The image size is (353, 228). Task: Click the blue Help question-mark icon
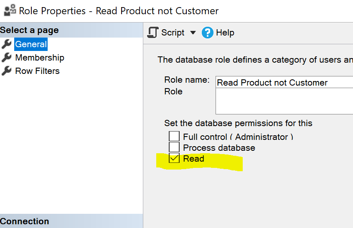207,33
